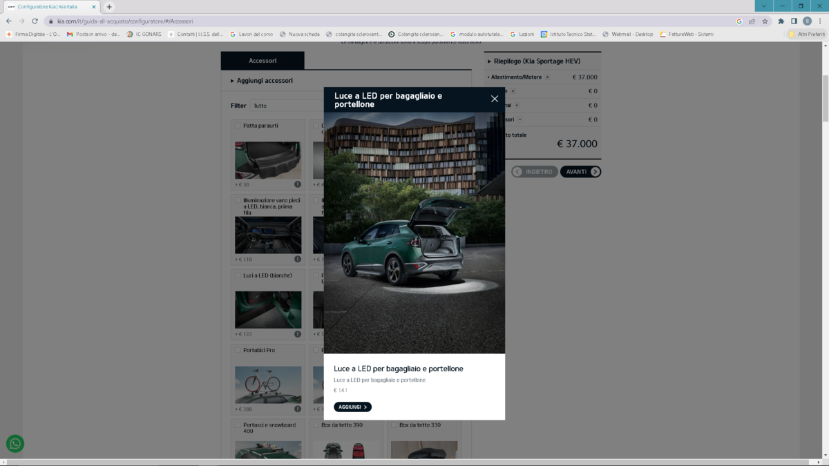Open the modulo autotutela bookmark
This screenshot has width=829, height=466.
pos(477,34)
